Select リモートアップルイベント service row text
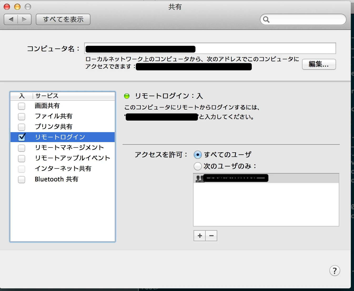 coord(73,158)
